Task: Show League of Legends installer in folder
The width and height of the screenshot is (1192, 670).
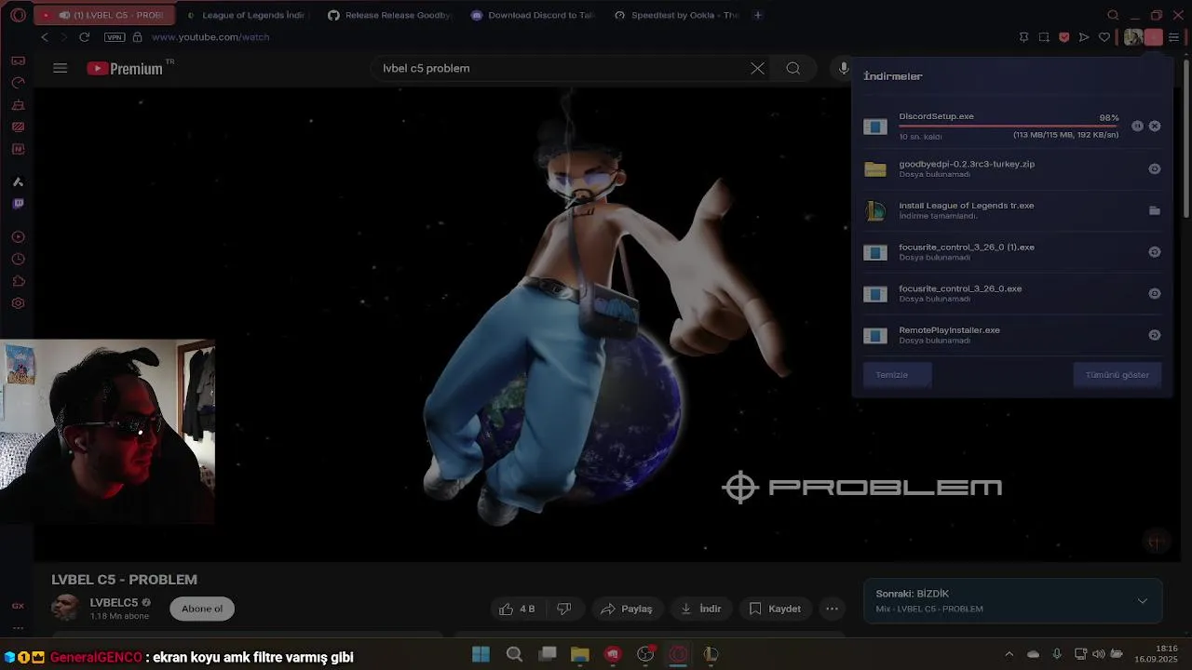Action: pos(1155,210)
